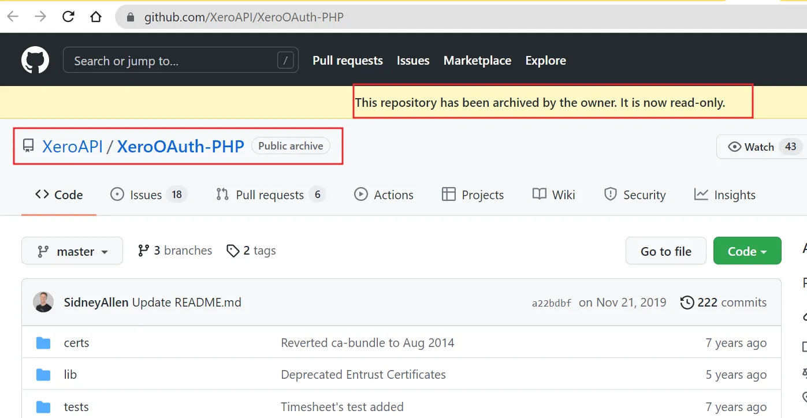This screenshot has width=807, height=418.
Task: Go to the browser home page icon
Action: point(96,17)
